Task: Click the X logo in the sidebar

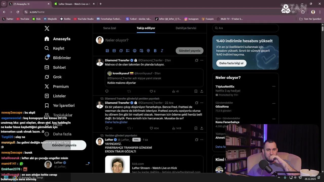Action: tap(47, 28)
